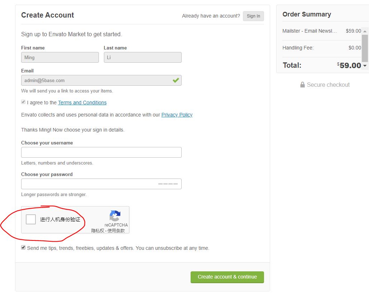Screen dimensions: 369x295
Task: Click the green email validation checkmark
Action: point(176,80)
